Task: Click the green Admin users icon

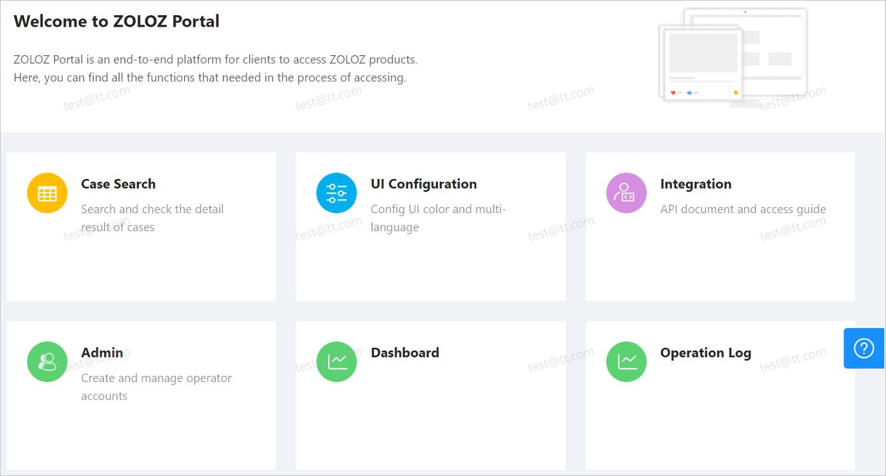Action: [47, 362]
